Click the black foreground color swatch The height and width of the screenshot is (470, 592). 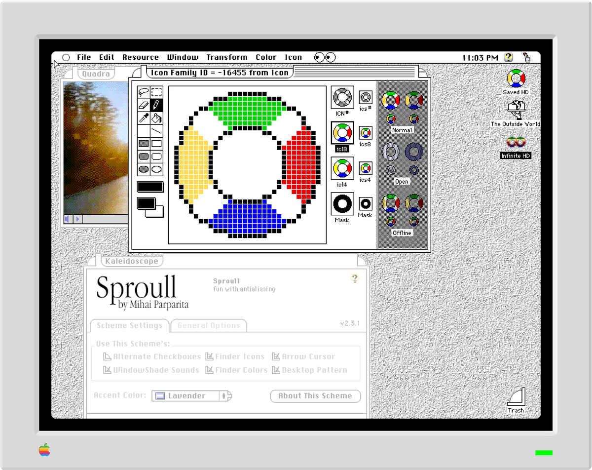coord(146,203)
